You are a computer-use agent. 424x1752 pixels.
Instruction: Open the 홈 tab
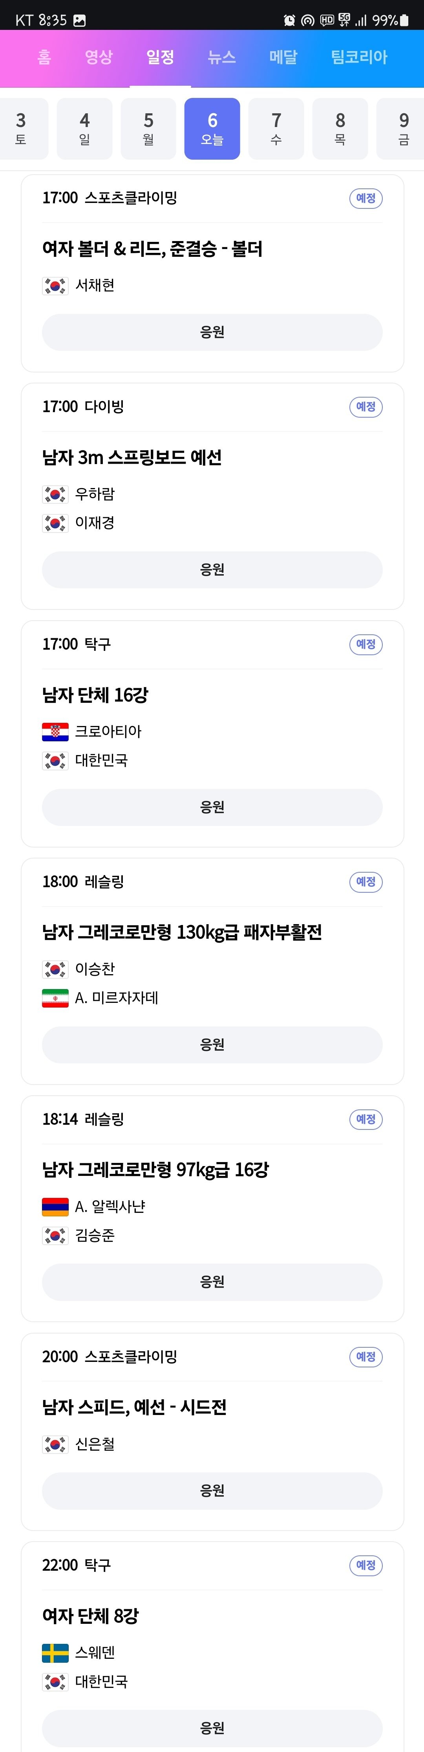[44, 57]
